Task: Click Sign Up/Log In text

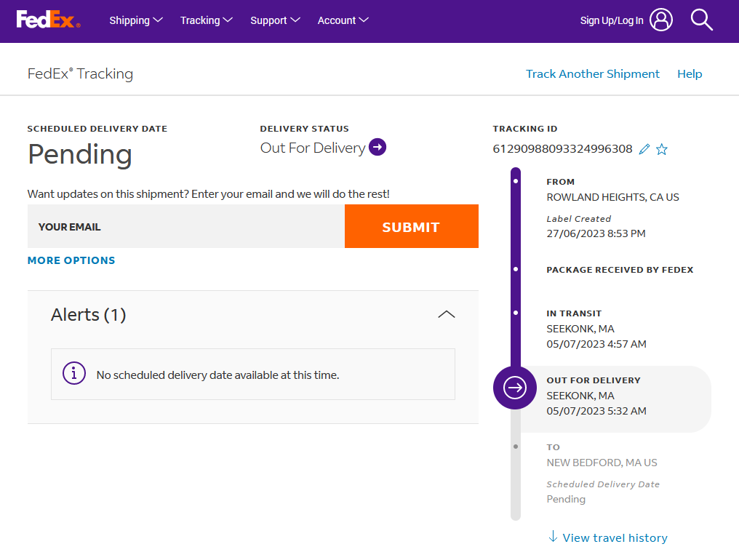Action: (611, 20)
